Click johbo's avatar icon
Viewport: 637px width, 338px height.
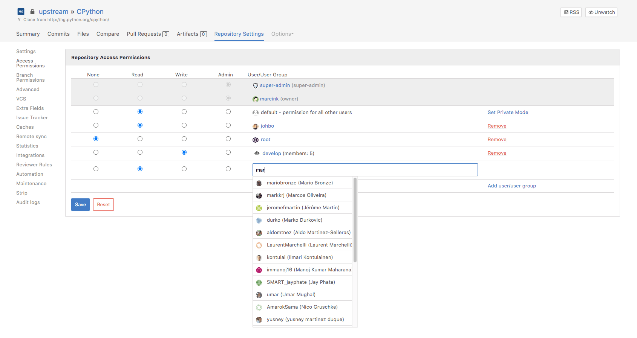pos(256,126)
